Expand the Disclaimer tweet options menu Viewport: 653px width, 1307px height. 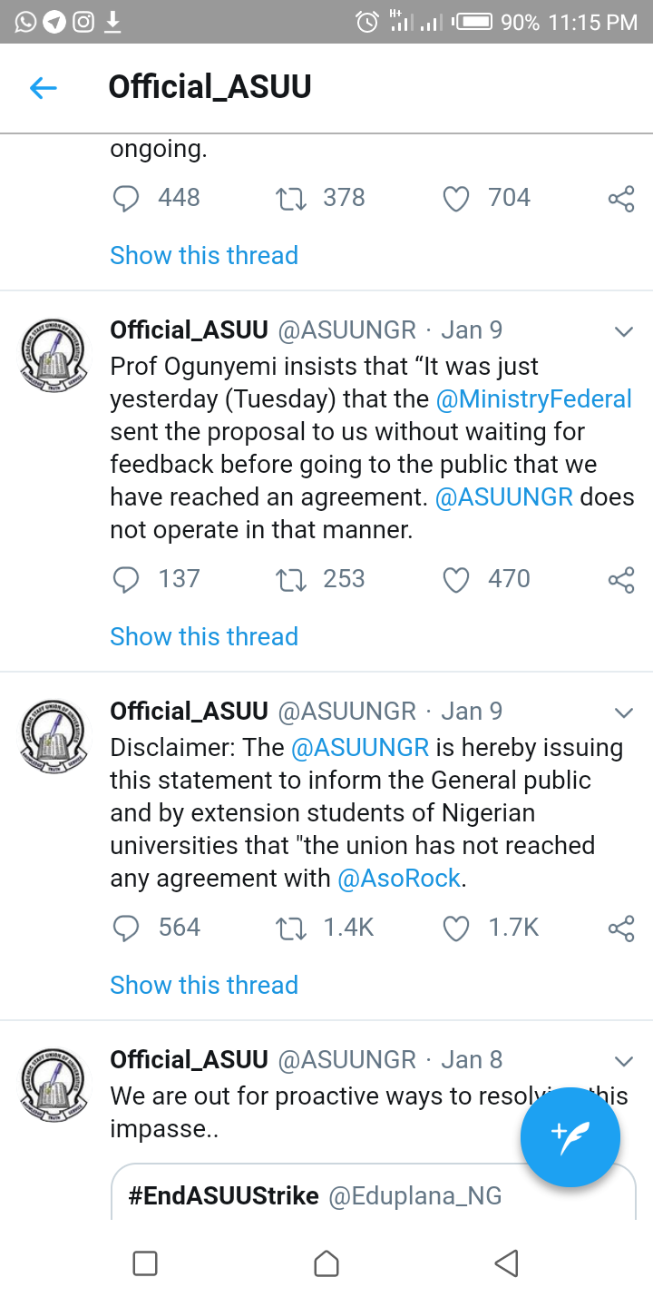pos(623,712)
